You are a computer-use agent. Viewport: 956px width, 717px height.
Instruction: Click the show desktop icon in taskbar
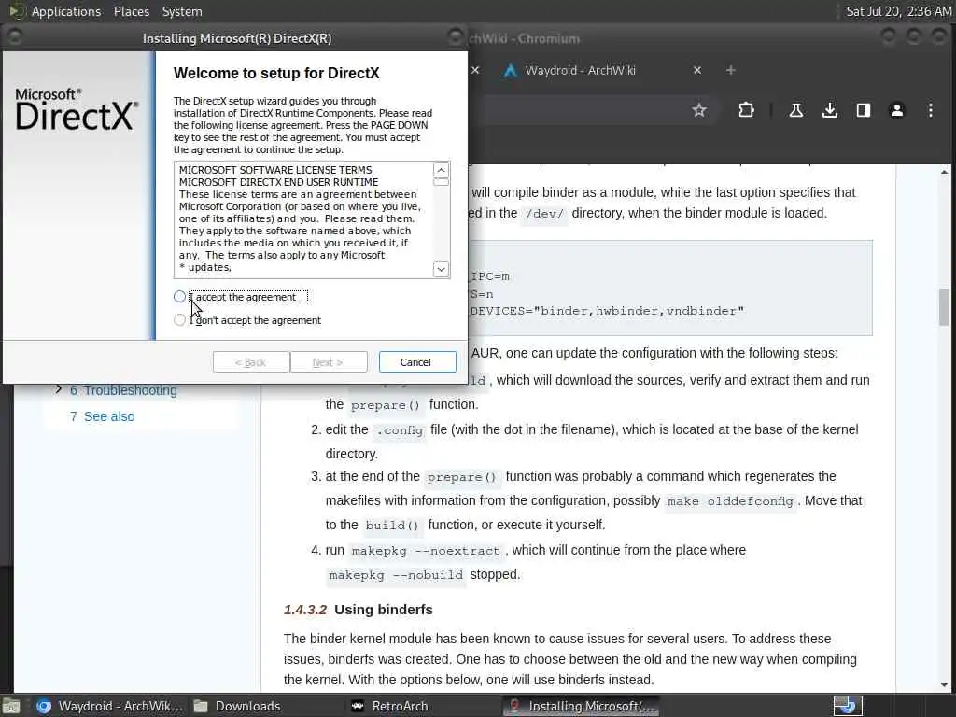pos(10,707)
